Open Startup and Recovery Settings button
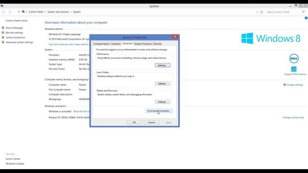The image size is (308, 173). 163,102
